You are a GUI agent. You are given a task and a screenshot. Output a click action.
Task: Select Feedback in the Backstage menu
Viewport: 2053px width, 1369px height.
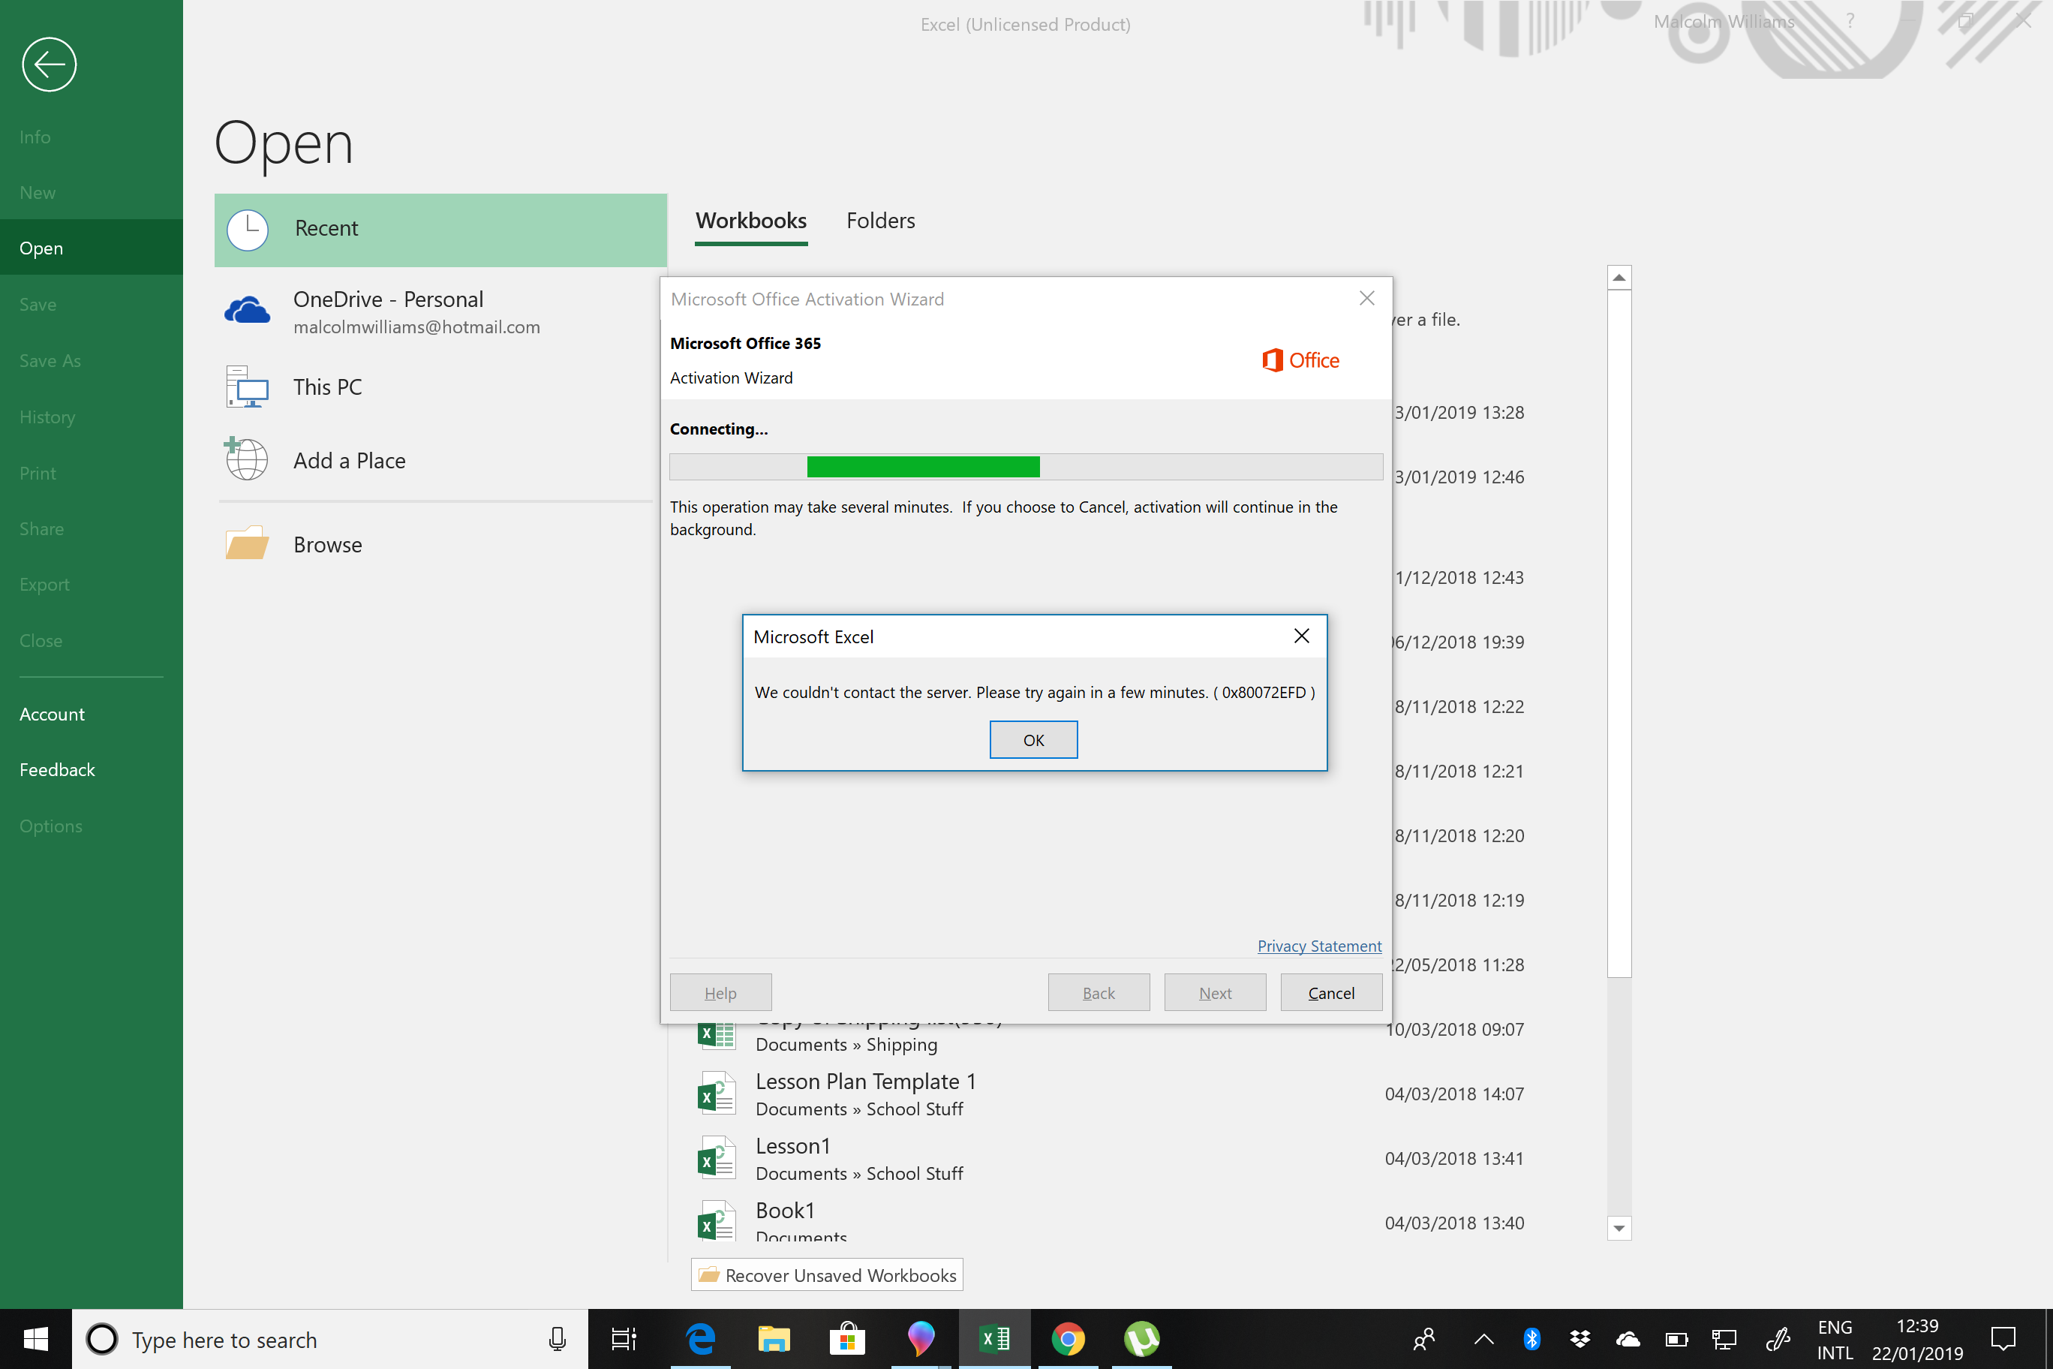[x=91, y=770]
